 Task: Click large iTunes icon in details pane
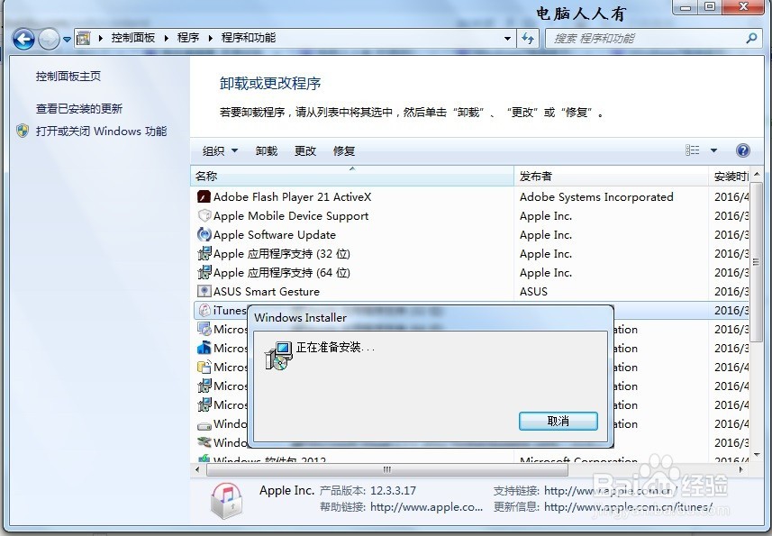click(226, 501)
